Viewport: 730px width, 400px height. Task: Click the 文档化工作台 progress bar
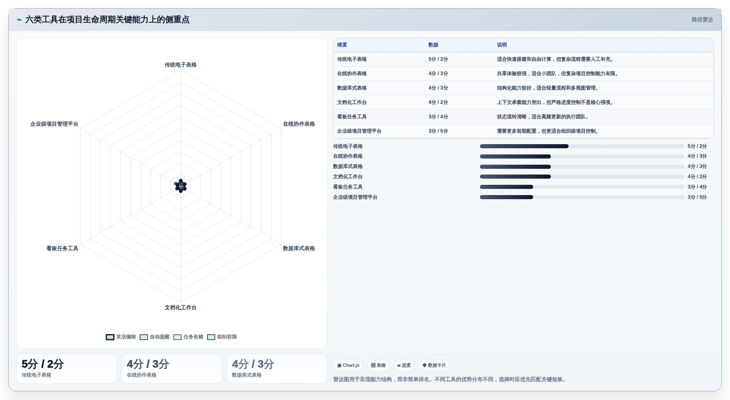click(x=582, y=177)
